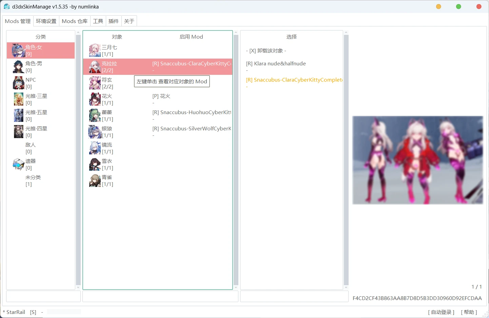Click the 花火 character avatar
Viewport: 489px width, 318px height.
click(95, 99)
